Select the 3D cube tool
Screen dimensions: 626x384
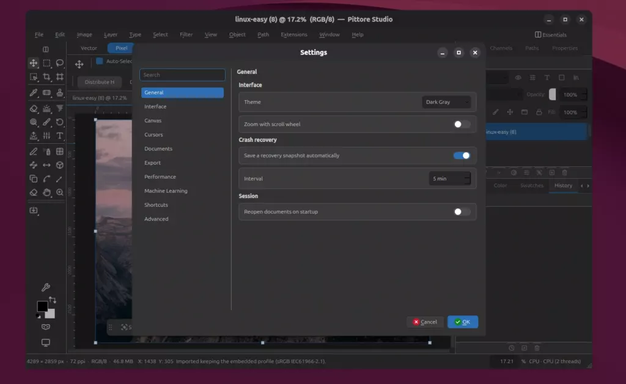[x=60, y=165]
